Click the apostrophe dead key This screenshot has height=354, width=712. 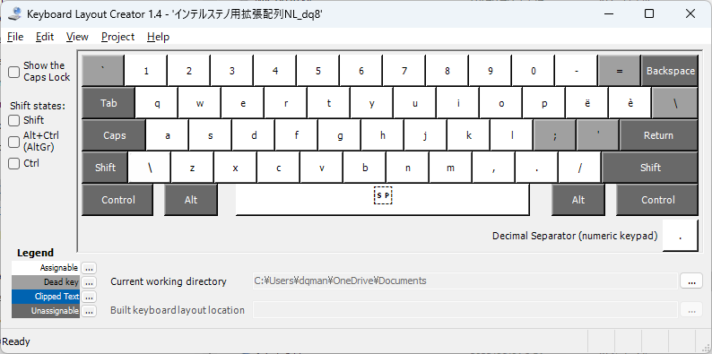[x=598, y=135]
